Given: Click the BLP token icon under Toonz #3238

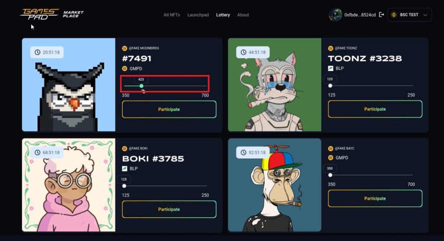Looking at the screenshot, I should click(330, 68).
